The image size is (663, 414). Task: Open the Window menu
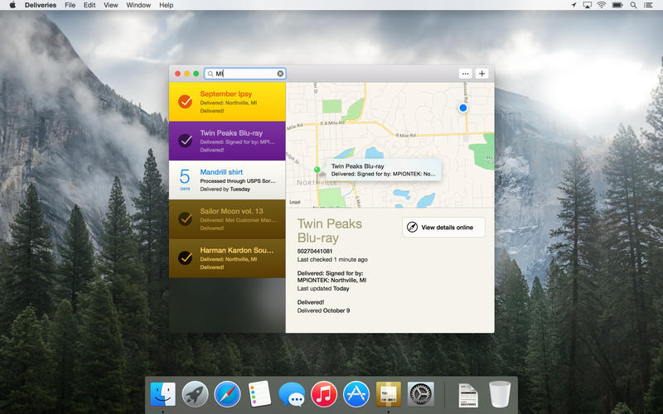click(x=138, y=5)
